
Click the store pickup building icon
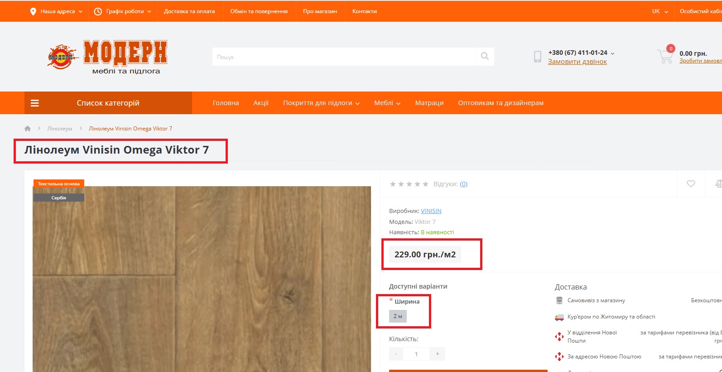559,300
